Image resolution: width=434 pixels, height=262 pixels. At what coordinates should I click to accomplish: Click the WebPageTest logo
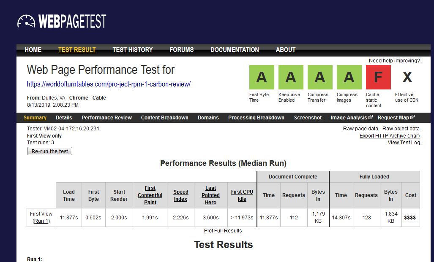[x=62, y=21]
